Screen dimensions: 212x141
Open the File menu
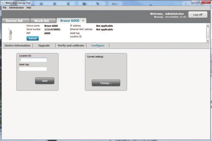5,8
